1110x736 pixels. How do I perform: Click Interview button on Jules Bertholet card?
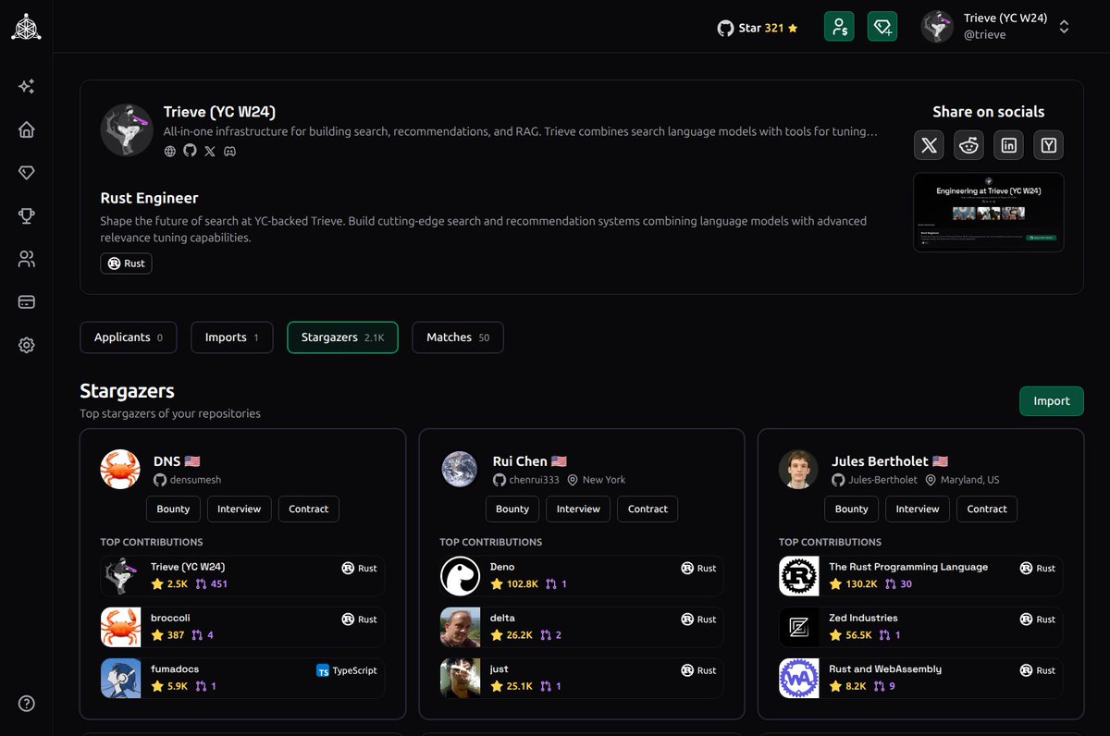coord(918,509)
